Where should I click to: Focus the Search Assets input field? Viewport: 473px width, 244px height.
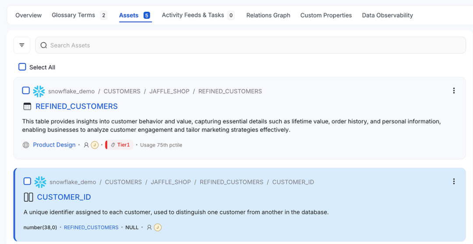tap(251, 45)
